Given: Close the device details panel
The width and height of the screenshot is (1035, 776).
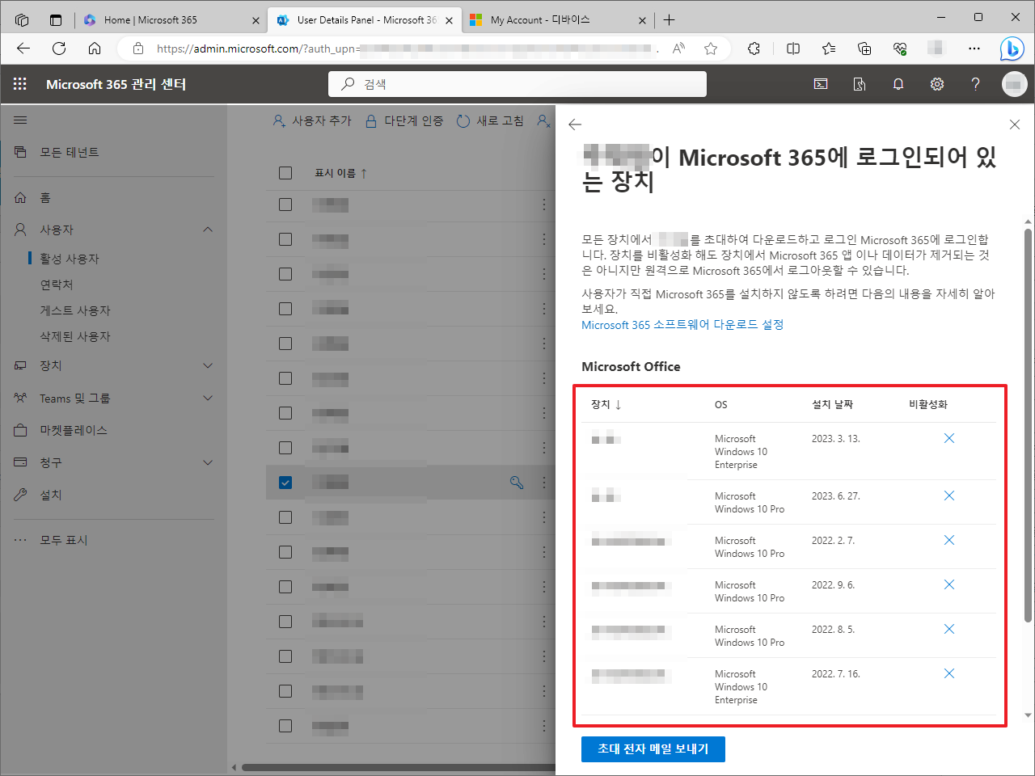Looking at the screenshot, I should 1015,124.
